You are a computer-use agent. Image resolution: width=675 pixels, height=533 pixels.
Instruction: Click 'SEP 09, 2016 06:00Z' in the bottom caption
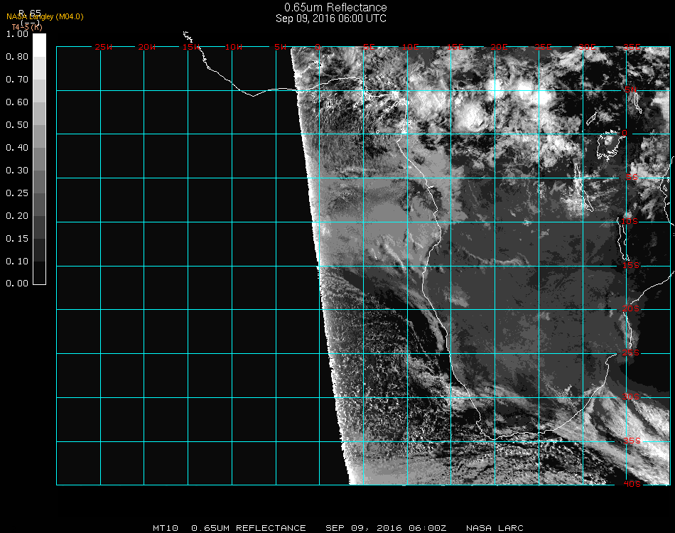click(386, 528)
